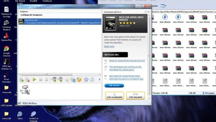Click the green Mount play icon

pos(34,79)
